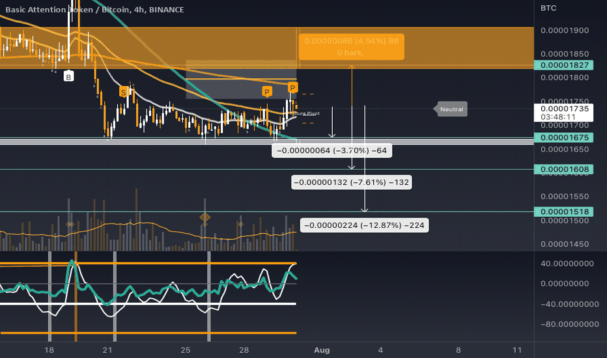
Task: Select the Neutral signal label
Action: 449,109
